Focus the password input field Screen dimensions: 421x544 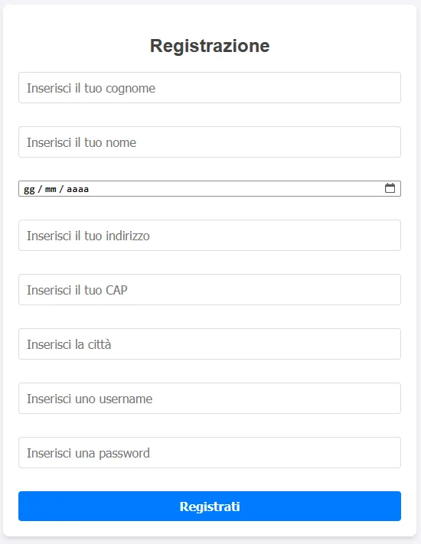(210, 452)
